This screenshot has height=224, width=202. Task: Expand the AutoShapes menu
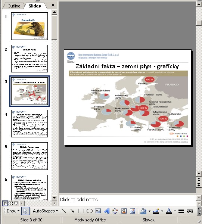pyautogui.click(x=45, y=211)
